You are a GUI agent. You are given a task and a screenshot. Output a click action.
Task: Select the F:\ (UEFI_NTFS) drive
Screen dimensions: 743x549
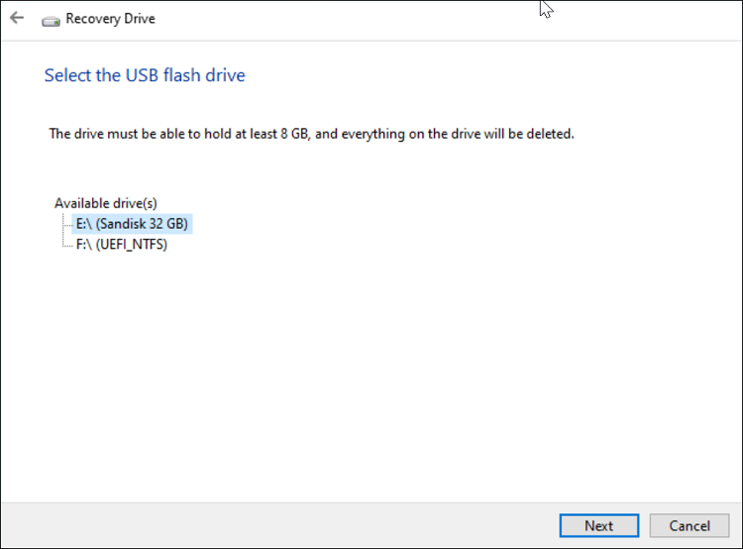pos(121,245)
